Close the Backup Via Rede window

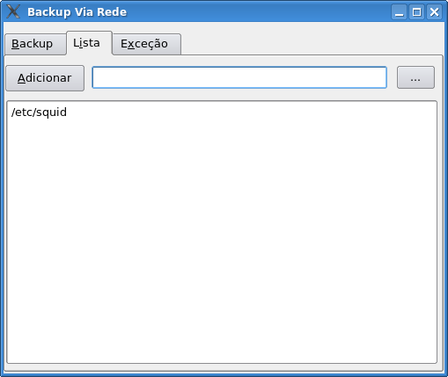434,12
